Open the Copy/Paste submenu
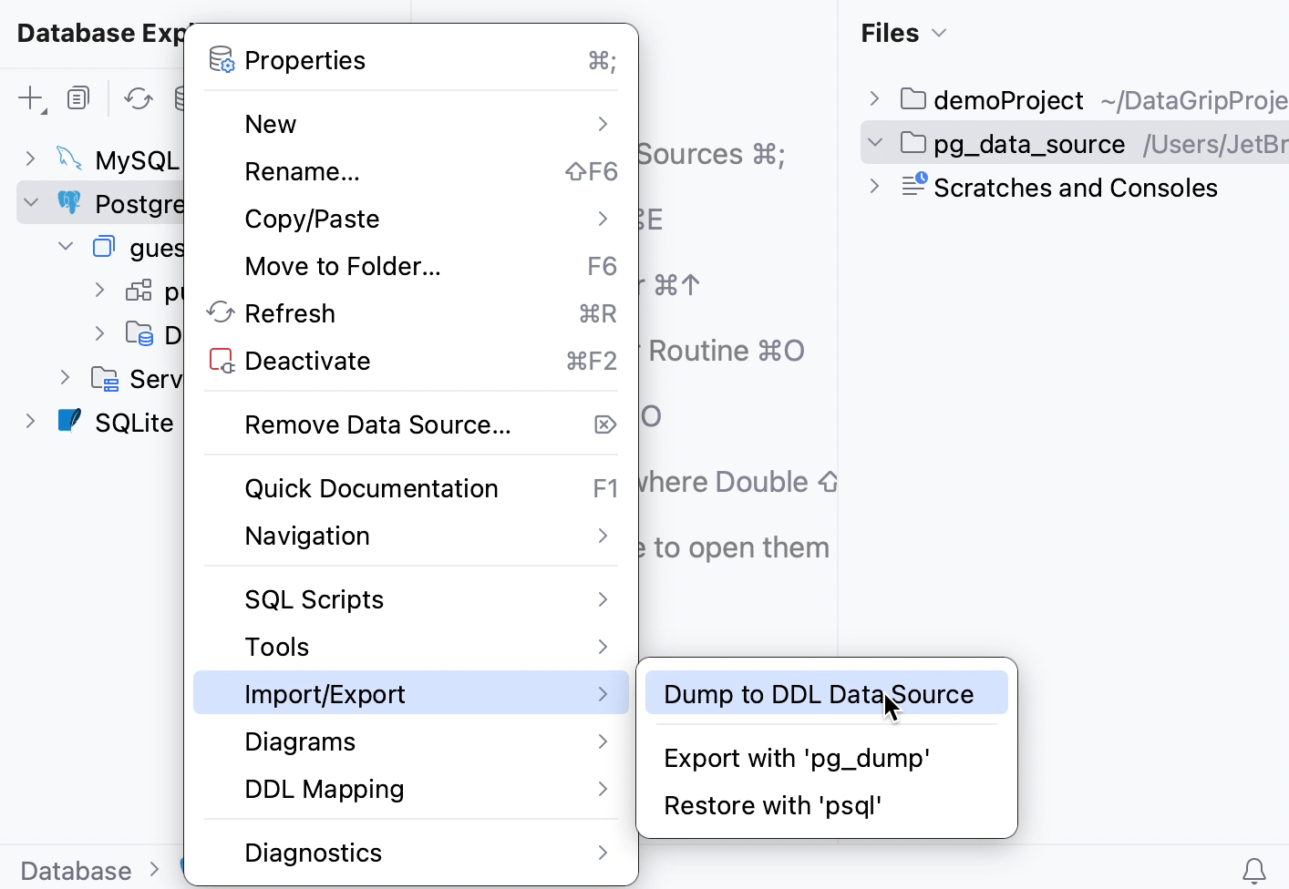1289x889 pixels. [x=411, y=219]
